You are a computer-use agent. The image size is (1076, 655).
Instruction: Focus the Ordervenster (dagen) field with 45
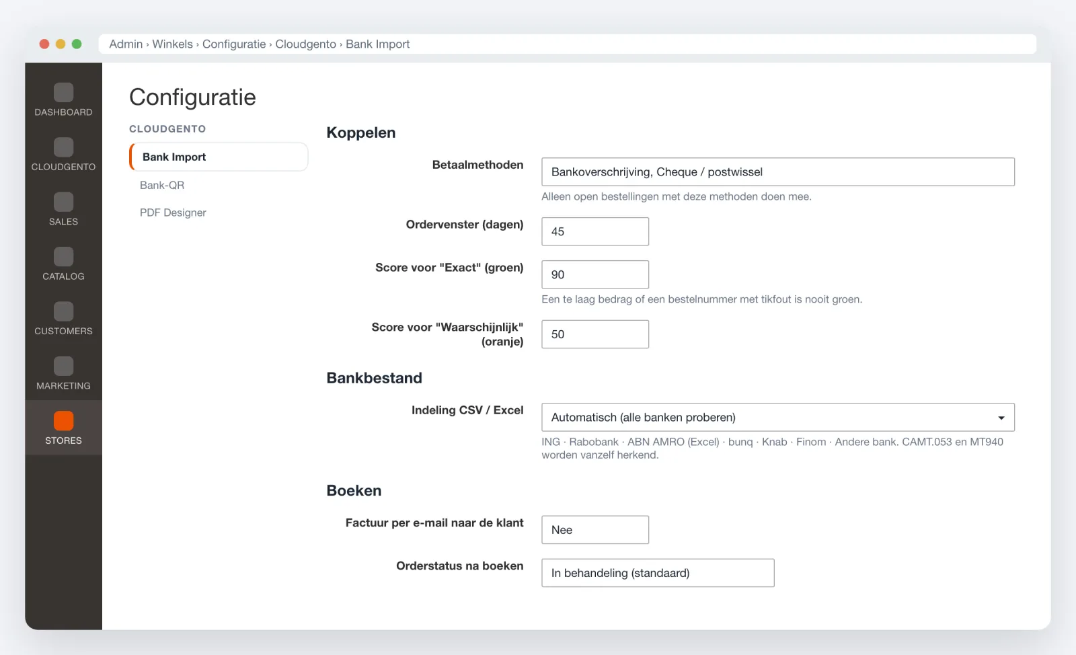[x=595, y=231]
